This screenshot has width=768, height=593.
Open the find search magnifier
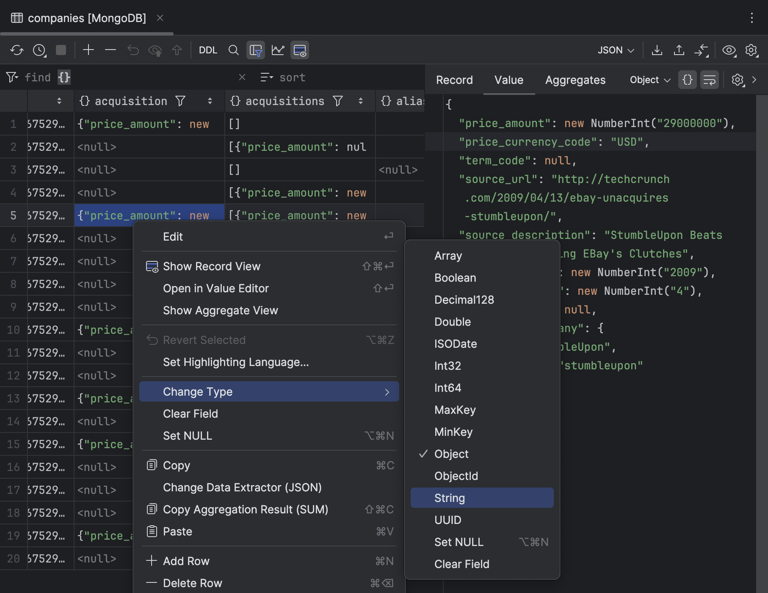tap(234, 50)
